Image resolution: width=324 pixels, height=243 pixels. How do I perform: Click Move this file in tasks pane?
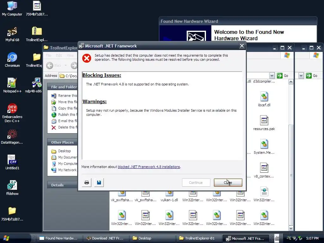64,102
